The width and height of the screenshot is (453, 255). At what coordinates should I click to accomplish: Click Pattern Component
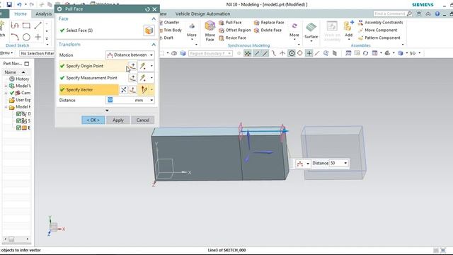pyautogui.click(x=379, y=38)
